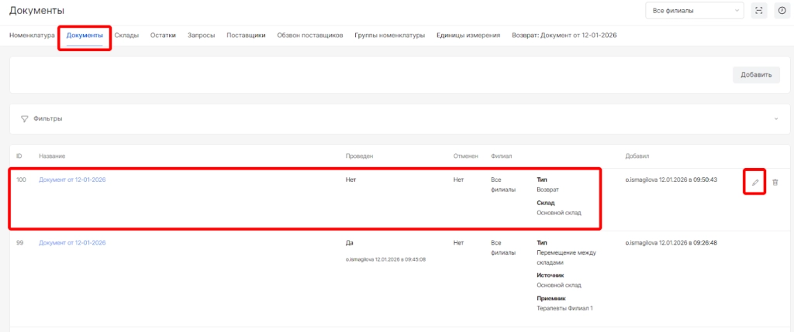Select the Документы tab
The image size is (794, 332).
85,36
